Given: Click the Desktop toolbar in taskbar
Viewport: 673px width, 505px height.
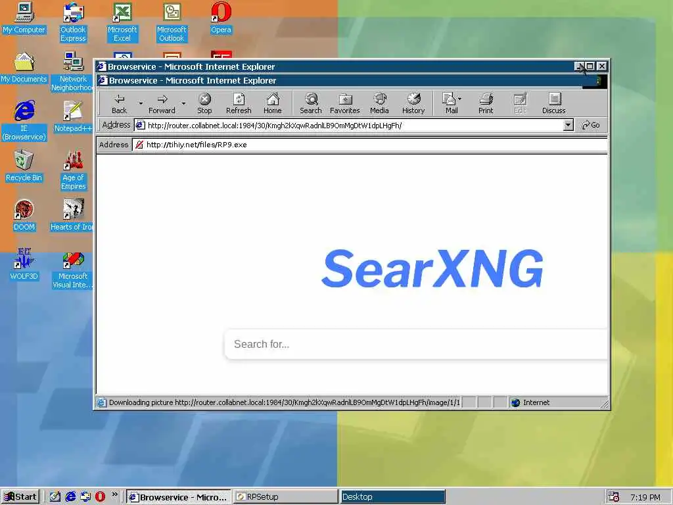Looking at the screenshot, I should (x=393, y=497).
